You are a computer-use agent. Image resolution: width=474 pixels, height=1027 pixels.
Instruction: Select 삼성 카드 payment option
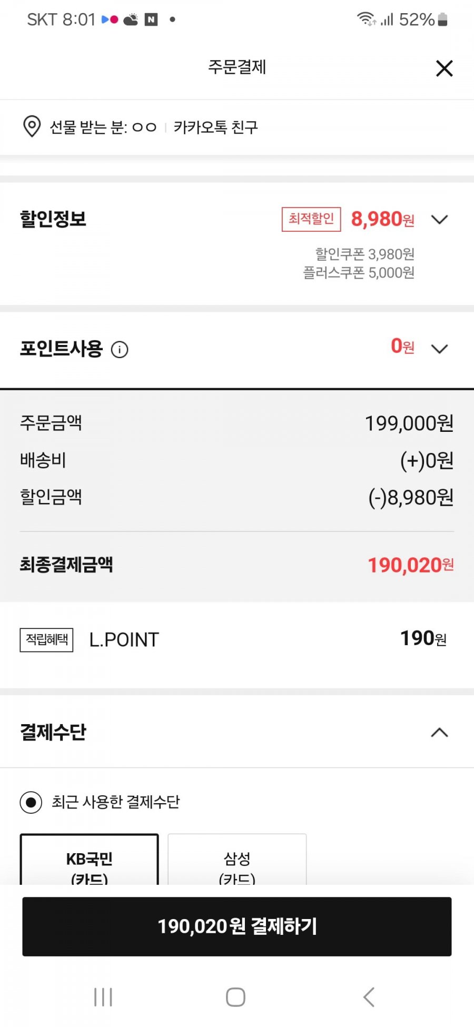(x=237, y=860)
